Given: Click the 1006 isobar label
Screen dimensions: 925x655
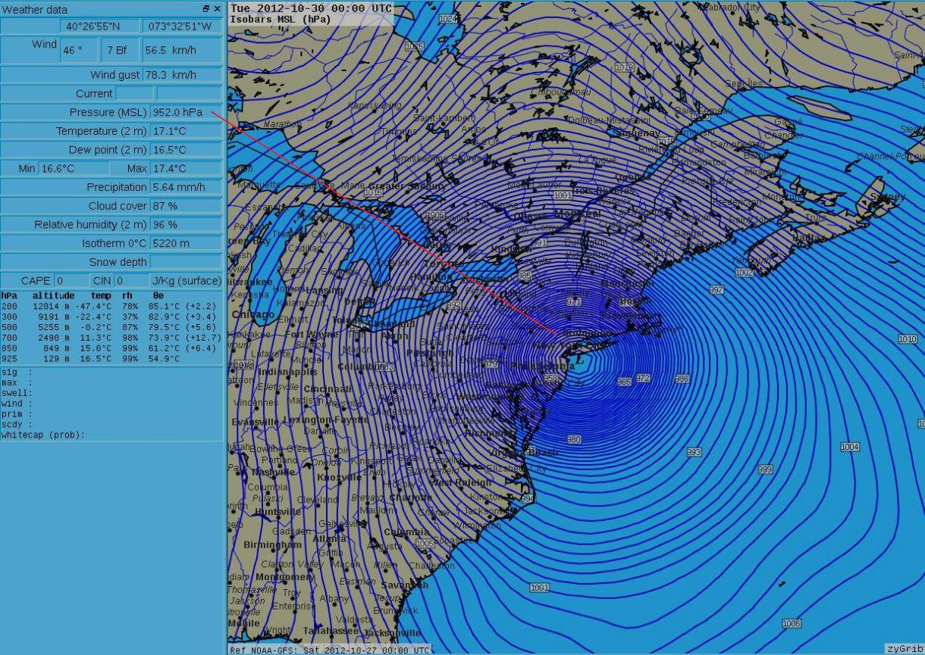Looking at the screenshot, I should click(792, 623).
